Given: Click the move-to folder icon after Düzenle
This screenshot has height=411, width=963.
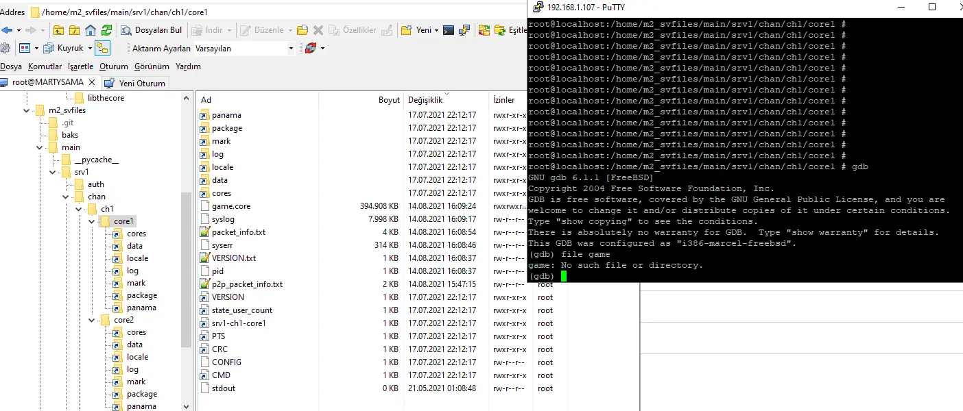Looking at the screenshot, I should [302, 30].
